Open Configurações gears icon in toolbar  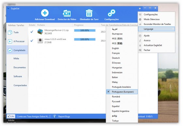click(x=111, y=13)
